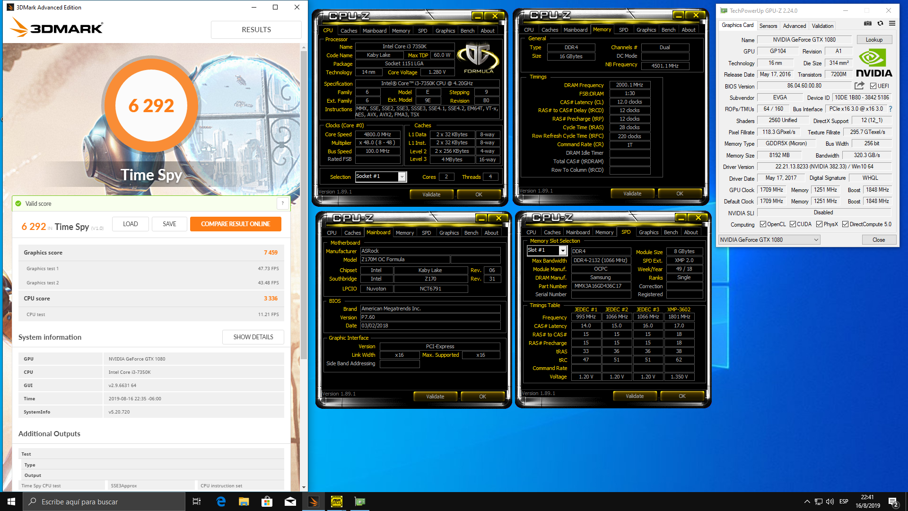
Task: Click the 3DMark scrollbar down arrow
Action: click(304, 487)
